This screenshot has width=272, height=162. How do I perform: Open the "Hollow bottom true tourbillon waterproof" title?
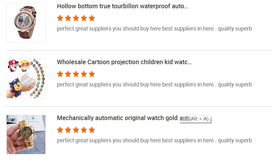(x=122, y=6)
